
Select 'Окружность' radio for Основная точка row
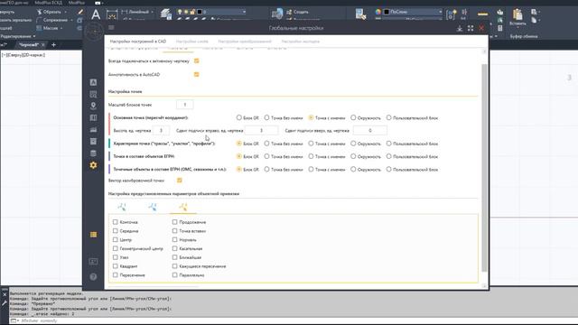(x=353, y=117)
